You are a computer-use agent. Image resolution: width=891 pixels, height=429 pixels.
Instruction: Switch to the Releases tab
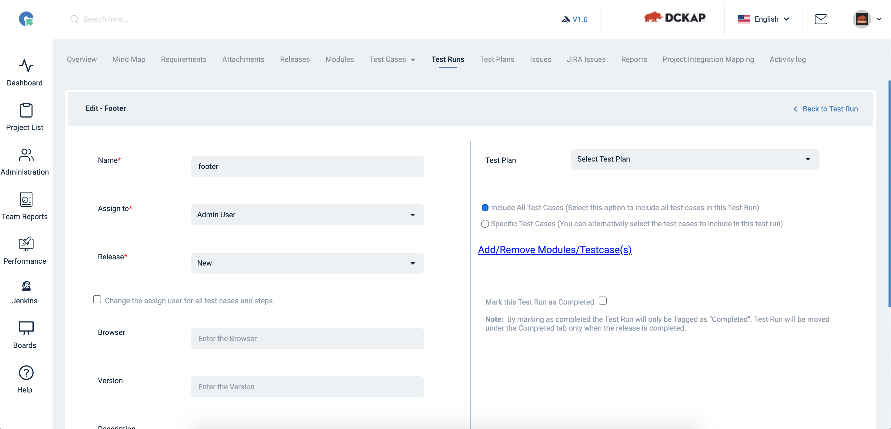coord(295,59)
